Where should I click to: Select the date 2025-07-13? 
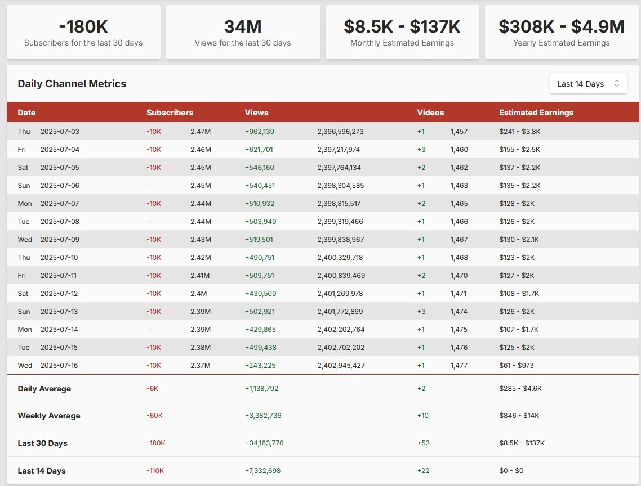pyautogui.click(x=59, y=311)
